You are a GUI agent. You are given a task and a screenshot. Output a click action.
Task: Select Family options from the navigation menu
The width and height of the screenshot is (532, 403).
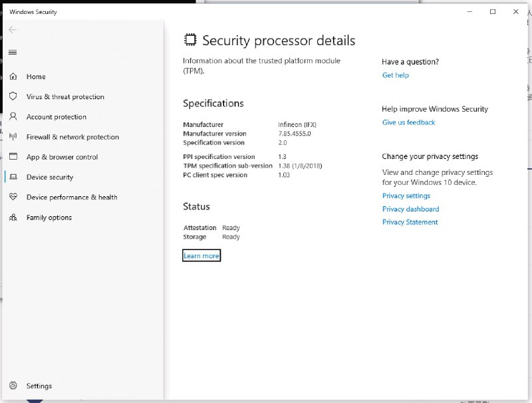tap(13, 217)
